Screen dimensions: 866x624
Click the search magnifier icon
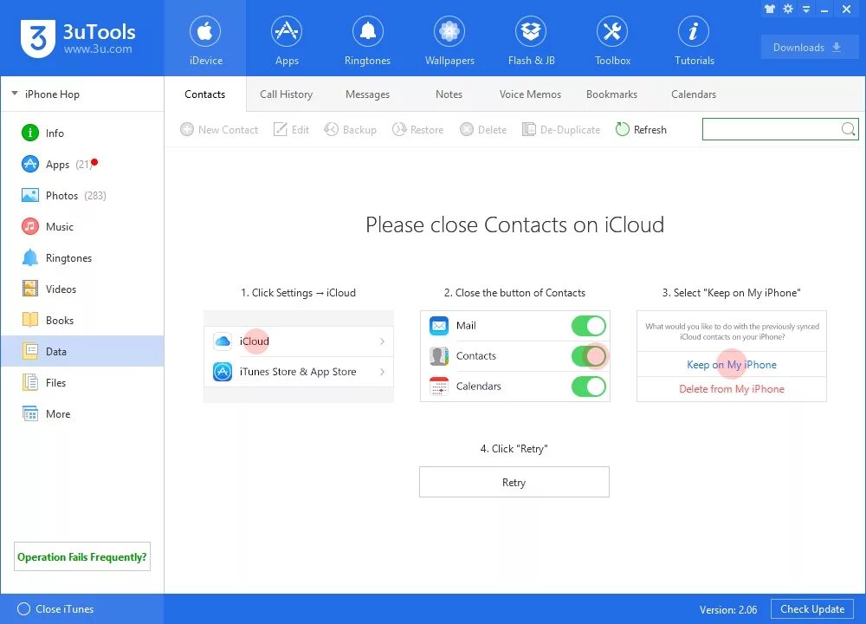point(849,129)
